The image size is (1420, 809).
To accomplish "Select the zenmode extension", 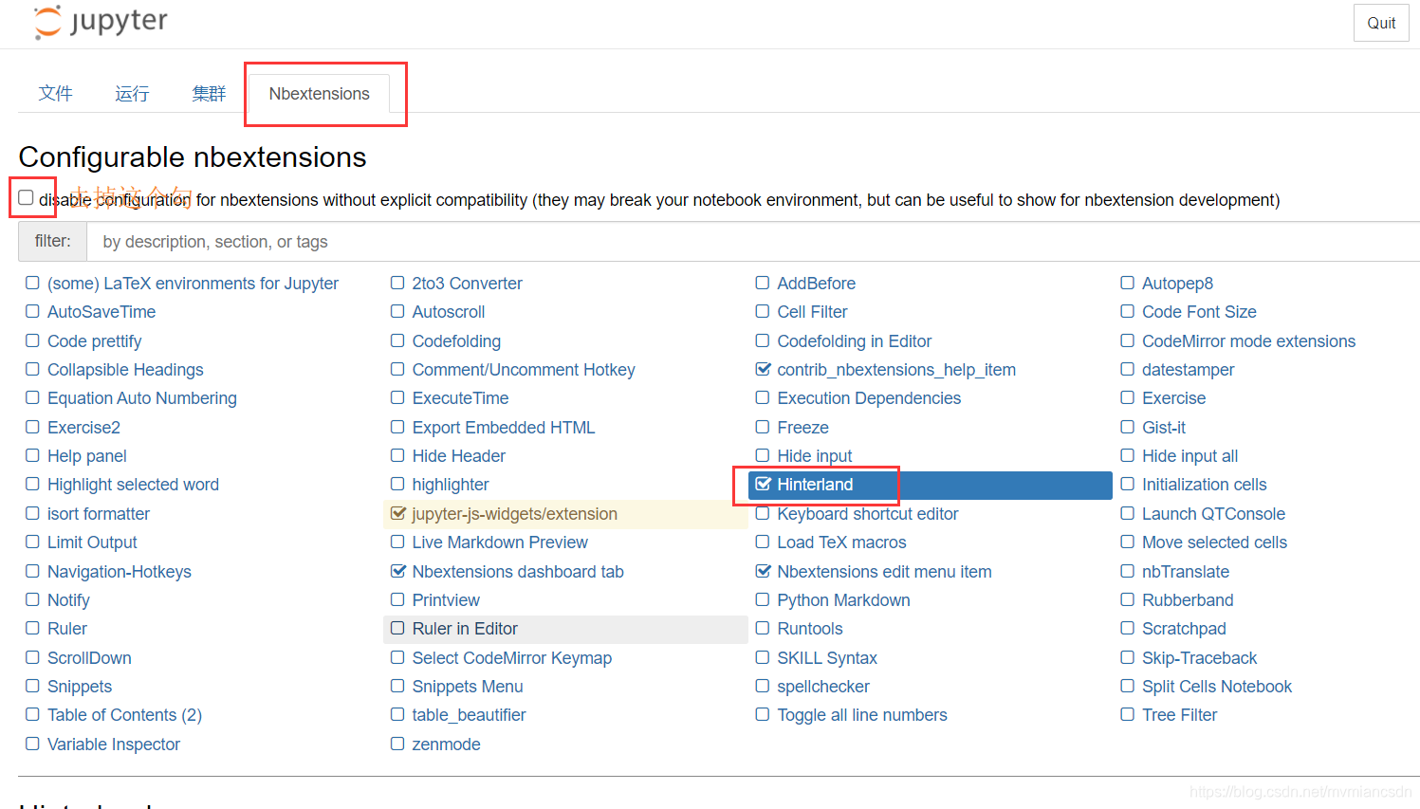I will pos(446,745).
